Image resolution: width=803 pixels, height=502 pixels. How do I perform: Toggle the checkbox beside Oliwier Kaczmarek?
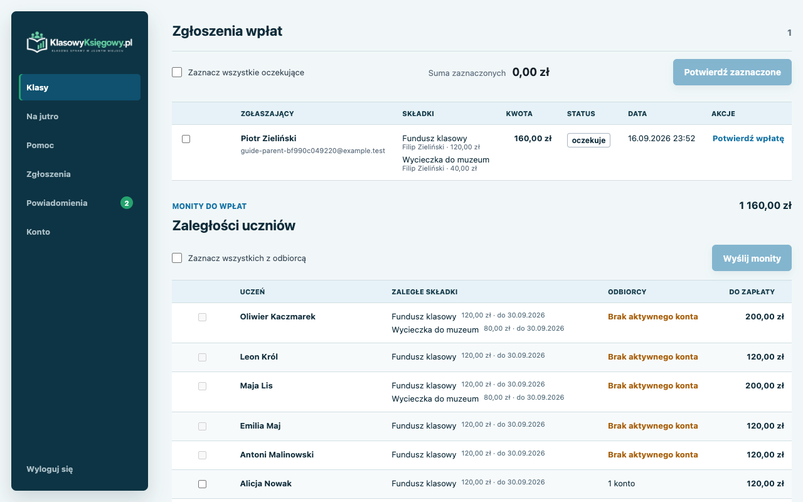point(202,317)
